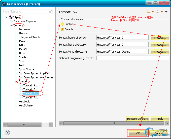Browse for the Tomcat home directory
Viewport: 171px width, 139px height.
[160, 38]
